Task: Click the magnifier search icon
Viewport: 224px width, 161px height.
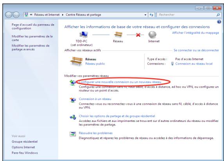Action: click(218, 15)
